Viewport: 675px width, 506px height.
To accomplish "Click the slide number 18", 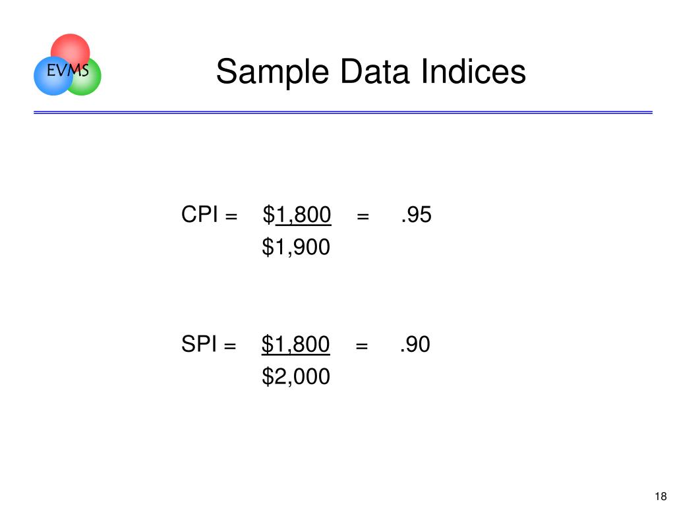I will point(660,496).
